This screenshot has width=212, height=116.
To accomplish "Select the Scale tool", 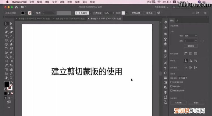I will coord(11,49).
